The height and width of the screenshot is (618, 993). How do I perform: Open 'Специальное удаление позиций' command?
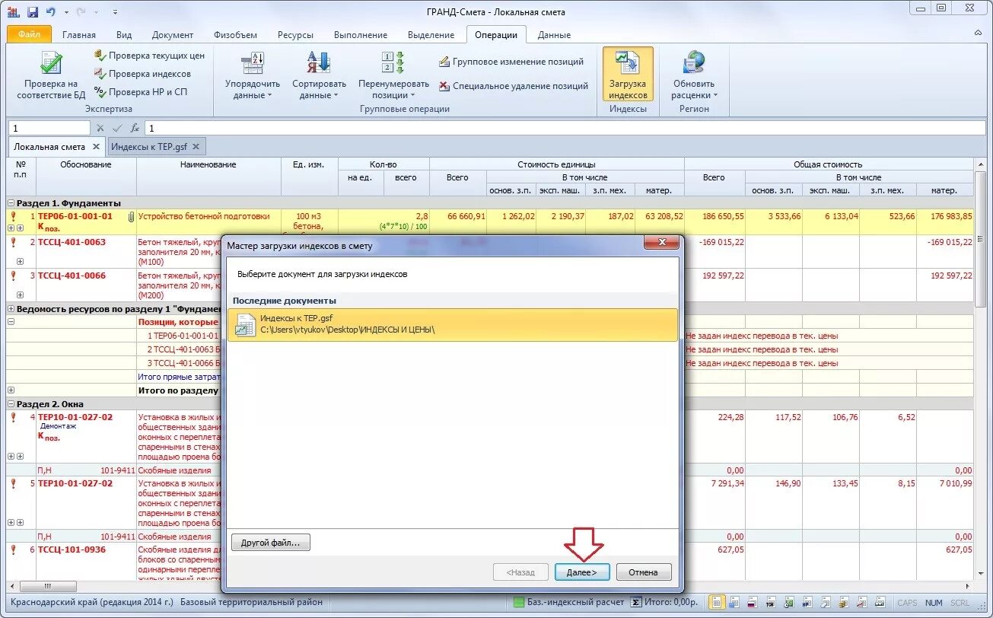tap(514, 86)
